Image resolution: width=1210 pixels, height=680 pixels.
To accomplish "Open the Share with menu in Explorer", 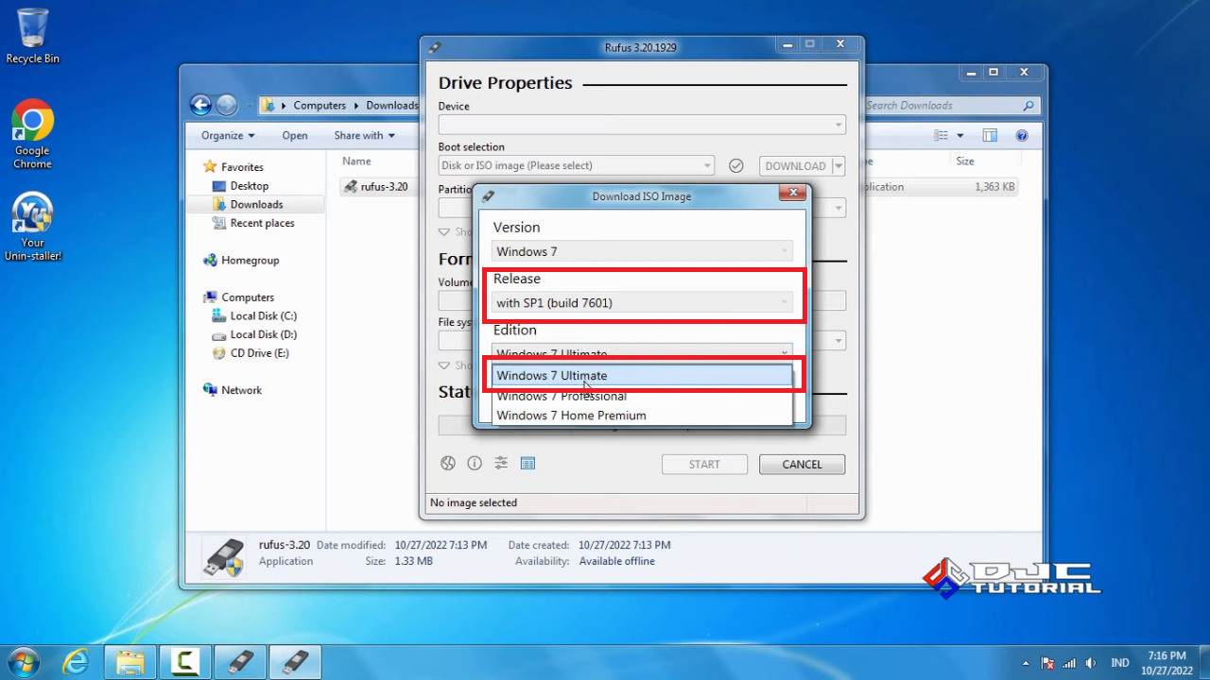I will pos(364,135).
